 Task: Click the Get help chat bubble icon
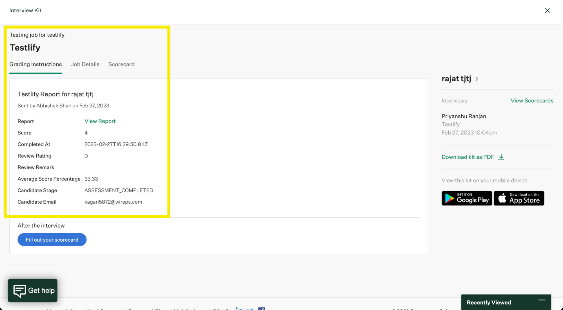point(19,291)
